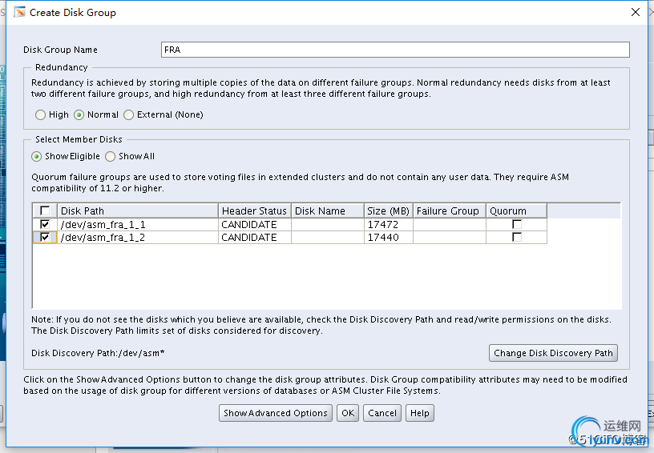Close the Create Disk Group dialog
This screenshot has width=654, height=453.
pos(636,12)
